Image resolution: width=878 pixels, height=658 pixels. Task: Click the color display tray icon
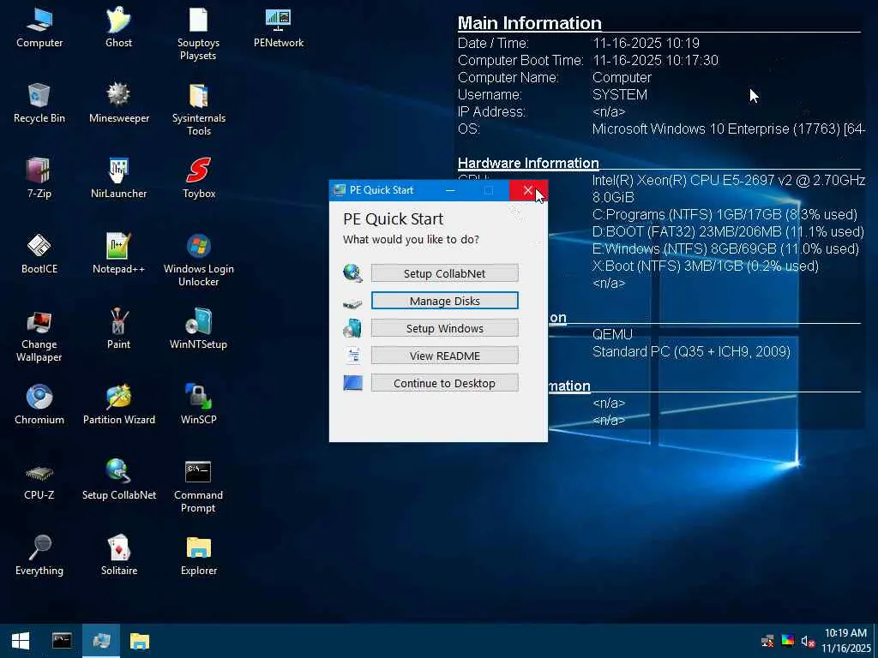click(788, 641)
